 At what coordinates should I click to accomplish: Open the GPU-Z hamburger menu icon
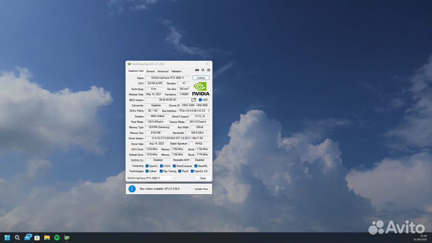coord(209,70)
